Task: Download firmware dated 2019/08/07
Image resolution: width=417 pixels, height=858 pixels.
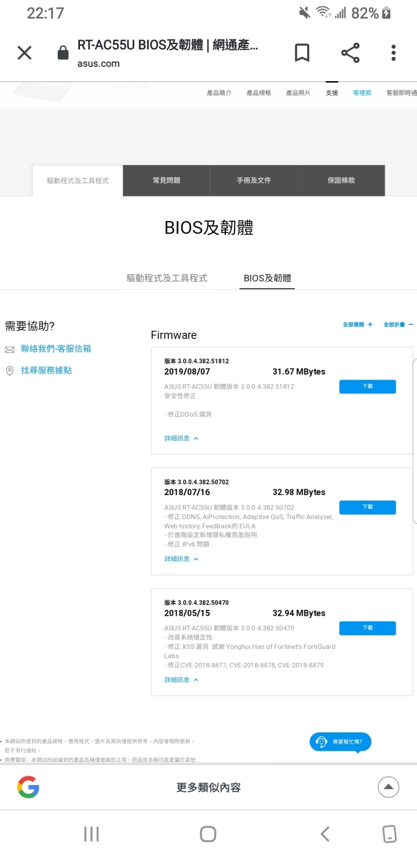Action: (367, 387)
